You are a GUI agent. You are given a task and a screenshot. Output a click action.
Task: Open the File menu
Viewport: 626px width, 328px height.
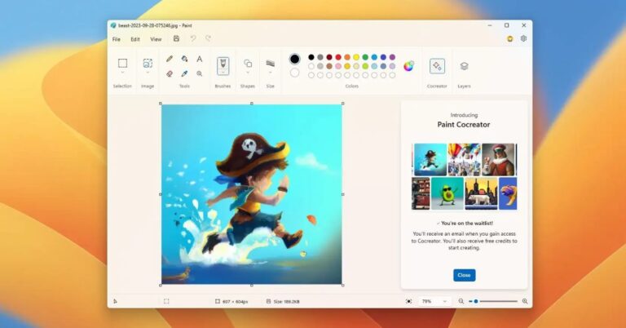[116, 38]
